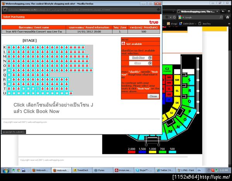
Task: Click the taskbar clock showing 2:22 PM
Action: (x=224, y=170)
